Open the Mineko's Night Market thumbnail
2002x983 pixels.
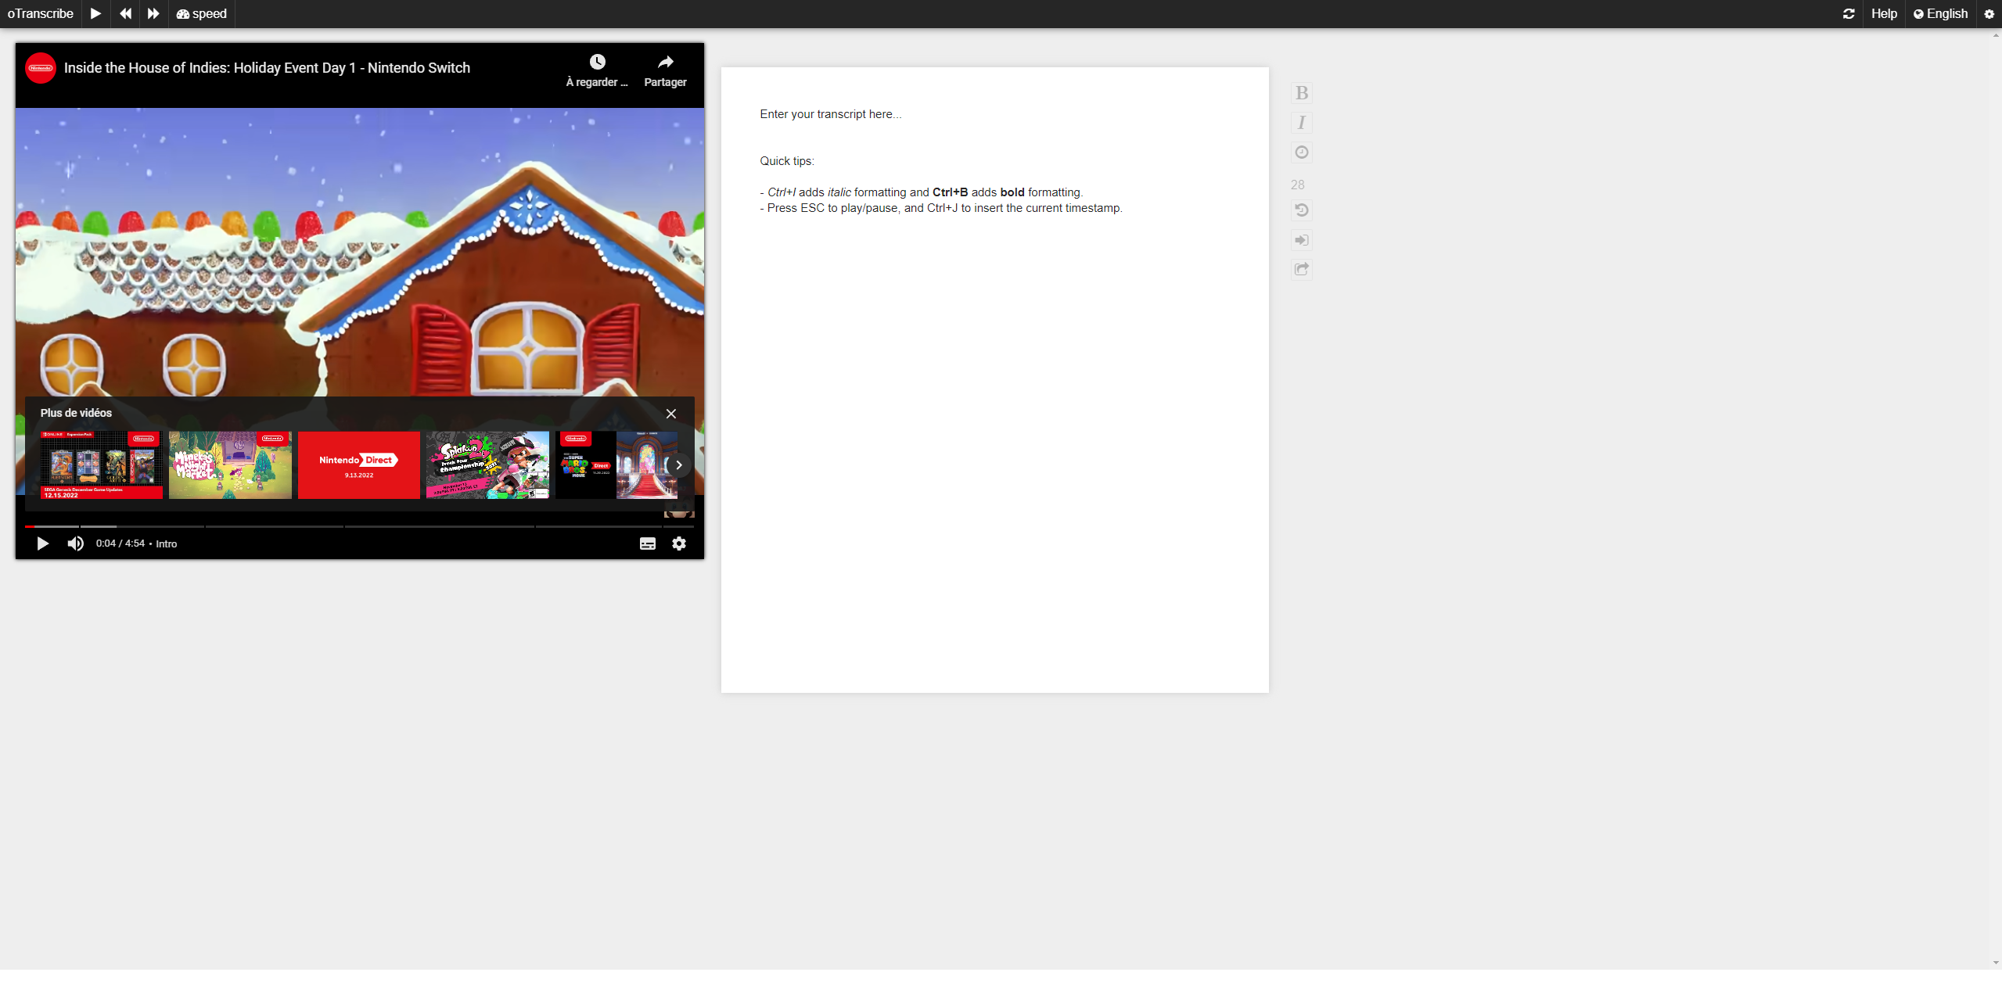[230, 465]
